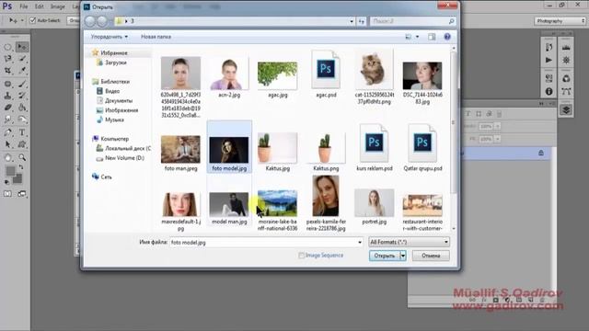
Task: Click the dialog help question mark icon
Action: pos(447,37)
